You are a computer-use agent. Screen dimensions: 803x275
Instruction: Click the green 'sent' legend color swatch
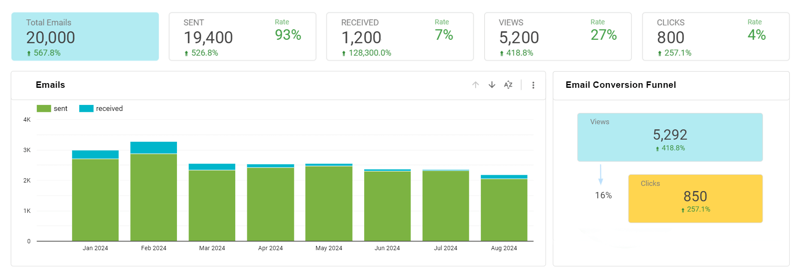(x=44, y=109)
